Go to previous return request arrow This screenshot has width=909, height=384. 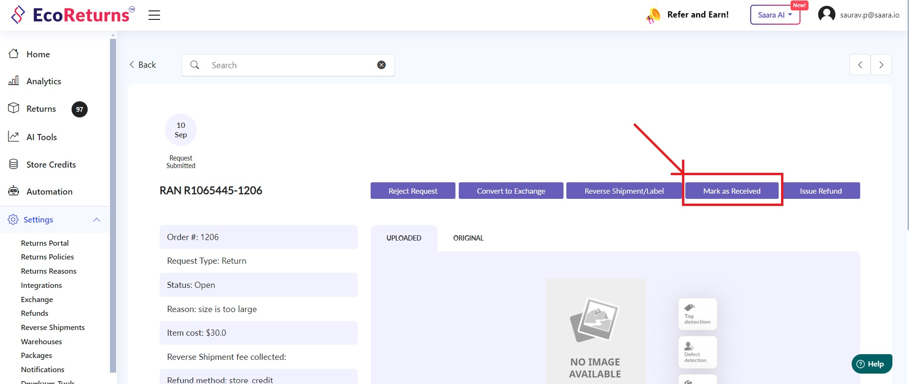coord(860,65)
